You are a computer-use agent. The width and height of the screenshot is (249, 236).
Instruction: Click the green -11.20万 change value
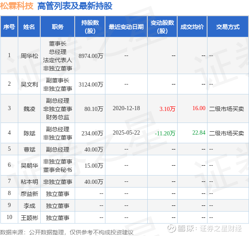click(165, 133)
